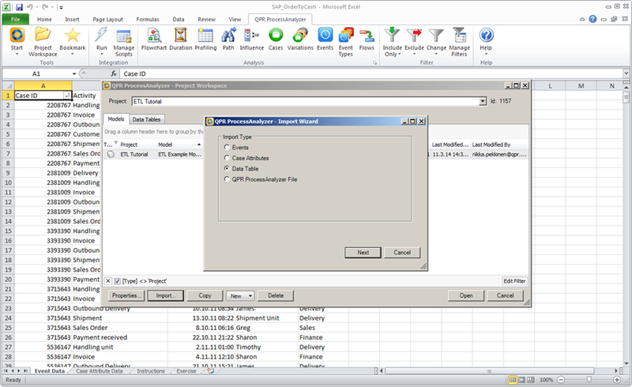Click Open in Project Workspace
Screen dimensions: 632x387
point(466,295)
